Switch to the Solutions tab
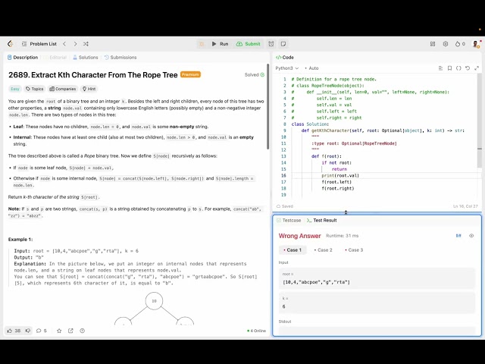 [x=86, y=57]
